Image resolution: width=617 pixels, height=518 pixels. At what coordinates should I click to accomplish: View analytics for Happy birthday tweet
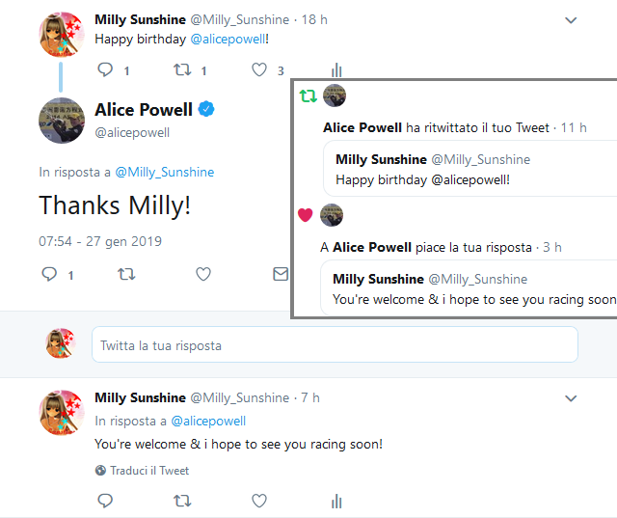(x=336, y=69)
